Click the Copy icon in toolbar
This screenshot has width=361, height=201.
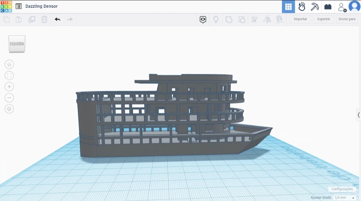tap(6, 19)
